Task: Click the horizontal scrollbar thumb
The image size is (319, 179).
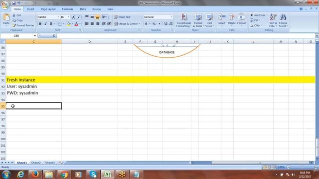Action: coord(260,163)
